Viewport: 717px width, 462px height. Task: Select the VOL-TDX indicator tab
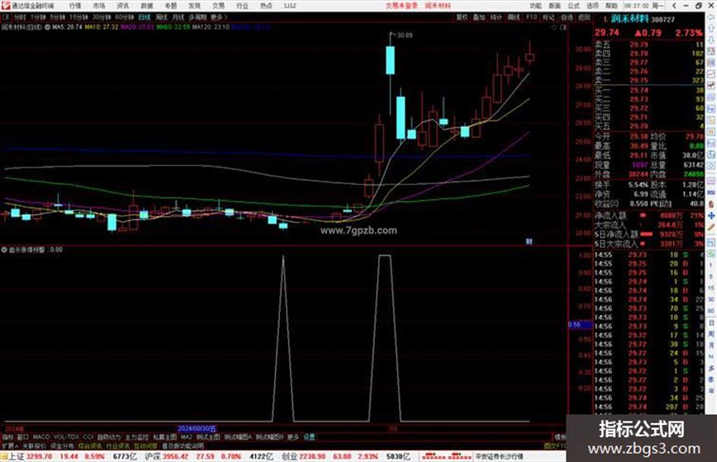tap(66, 437)
